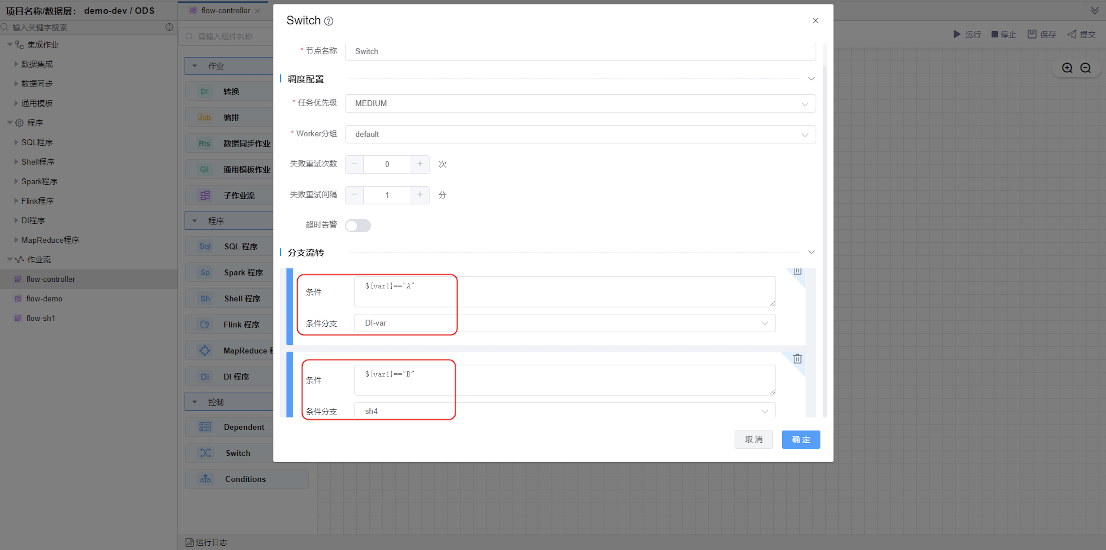
Task: Collapse the 分支流转 section chevron
Action: pos(811,252)
